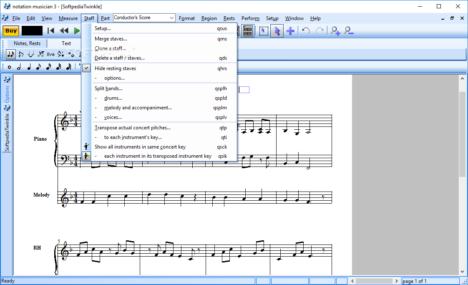Open the Region menu

pos(209,18)
